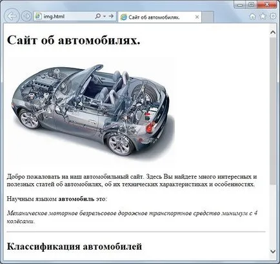
Task: Click the scrollbar up arrow
Action: point(273,32)
